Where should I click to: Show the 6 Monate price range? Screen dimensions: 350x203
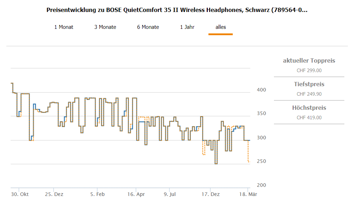(148, 27)
